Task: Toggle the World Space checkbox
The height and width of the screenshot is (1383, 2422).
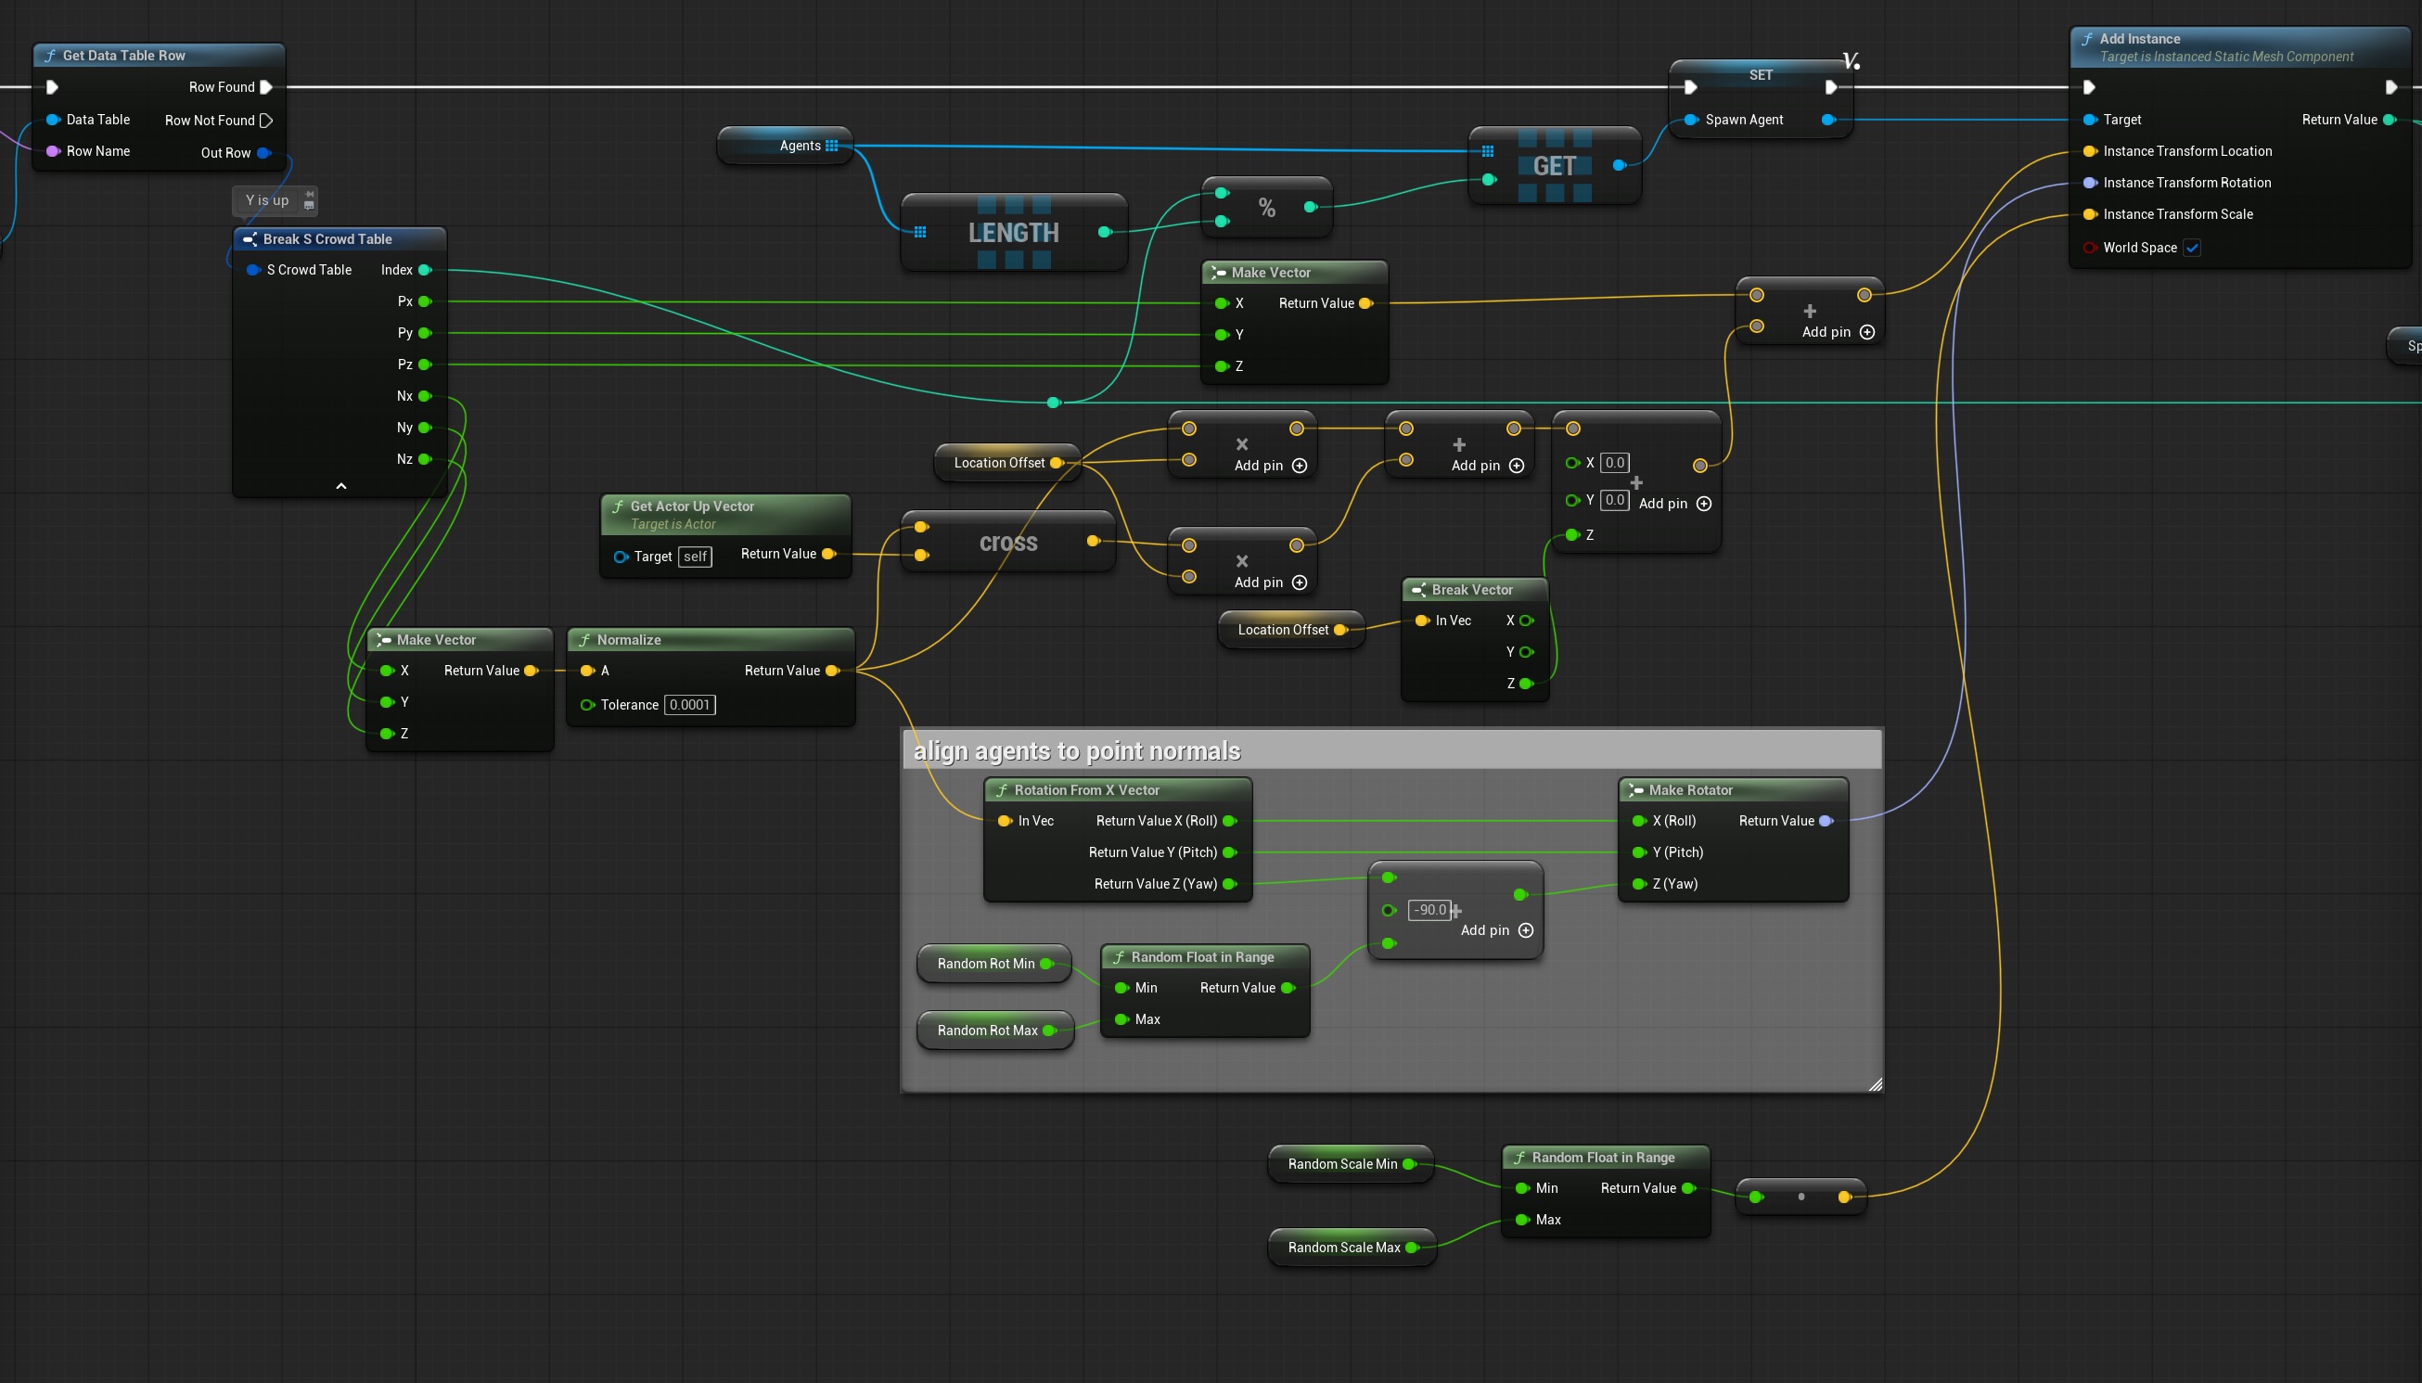Action: pos(2192,248)
